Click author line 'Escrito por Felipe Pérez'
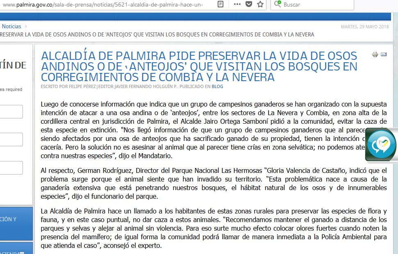The width and height of the screenshot is (398, 254). click(68, 86)
